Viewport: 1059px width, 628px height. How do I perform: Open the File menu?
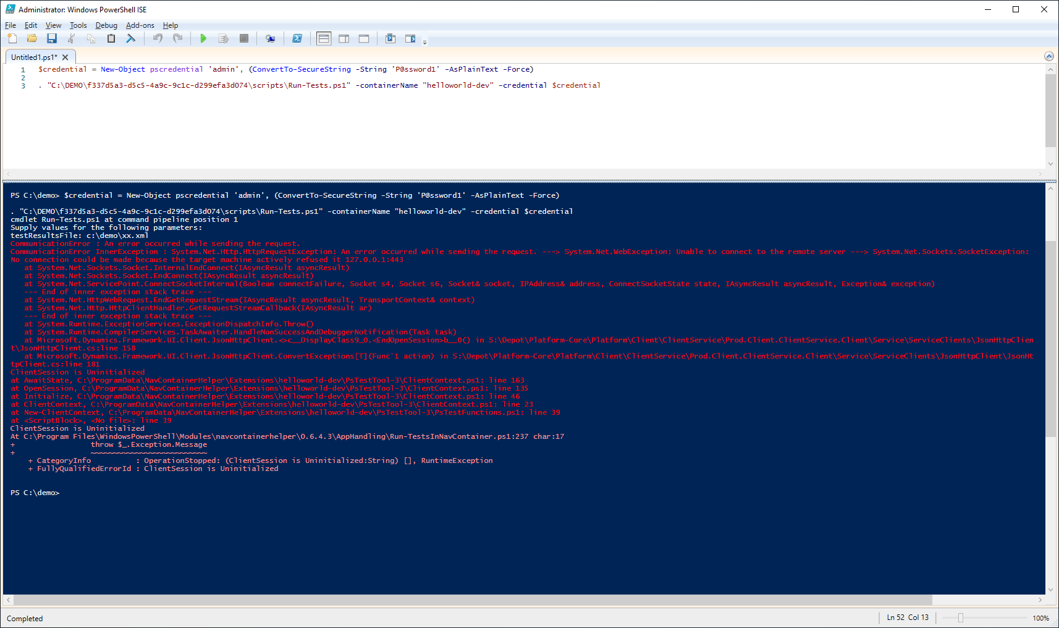11,25
